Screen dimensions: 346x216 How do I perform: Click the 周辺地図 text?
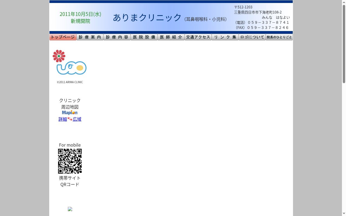pyautogui.click(x=70, y=107)
